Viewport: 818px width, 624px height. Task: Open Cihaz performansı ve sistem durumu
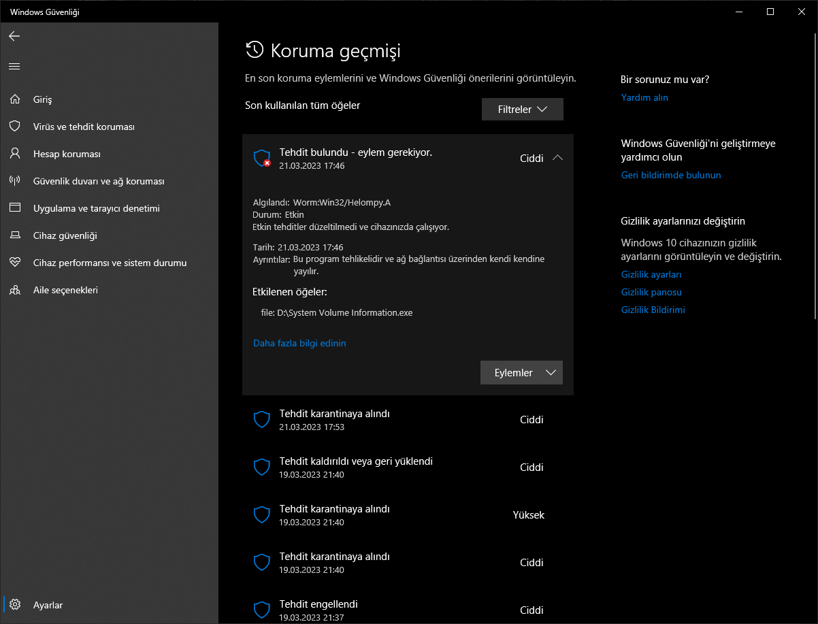click(109, 263)
